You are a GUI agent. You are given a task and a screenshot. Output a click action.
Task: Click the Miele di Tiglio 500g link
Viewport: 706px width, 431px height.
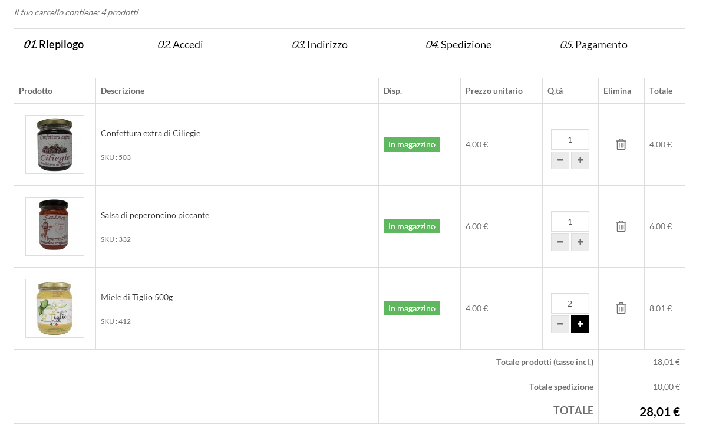(137, 297)
